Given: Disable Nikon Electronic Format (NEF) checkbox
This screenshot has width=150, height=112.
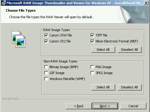Looking at the screenshot, I should pos(92,41).
